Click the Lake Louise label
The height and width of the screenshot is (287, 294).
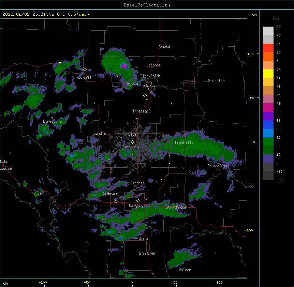point(6,165)
